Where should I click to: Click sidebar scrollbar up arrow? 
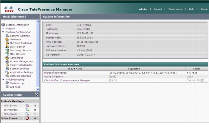38,21
